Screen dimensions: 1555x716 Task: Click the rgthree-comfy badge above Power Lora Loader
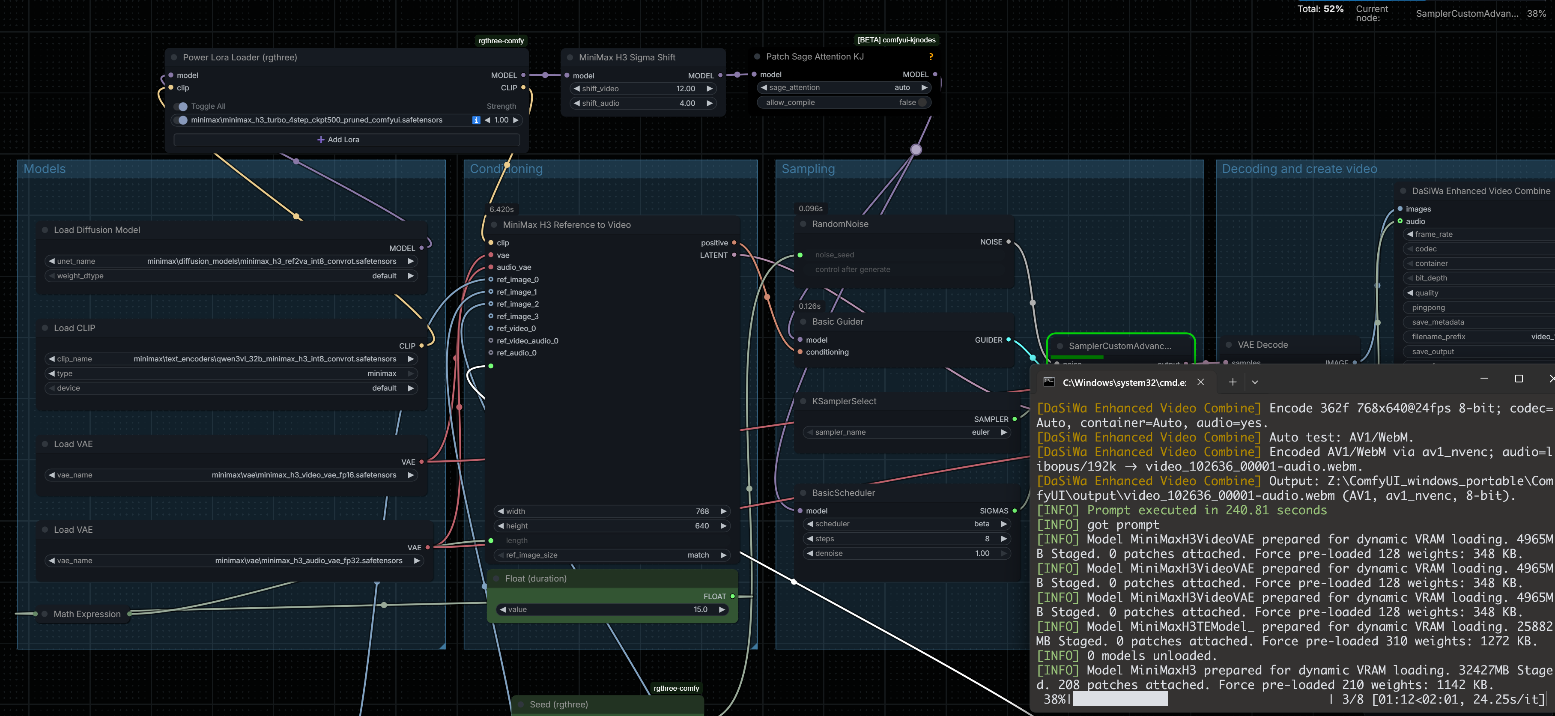(x=501, y=41)
